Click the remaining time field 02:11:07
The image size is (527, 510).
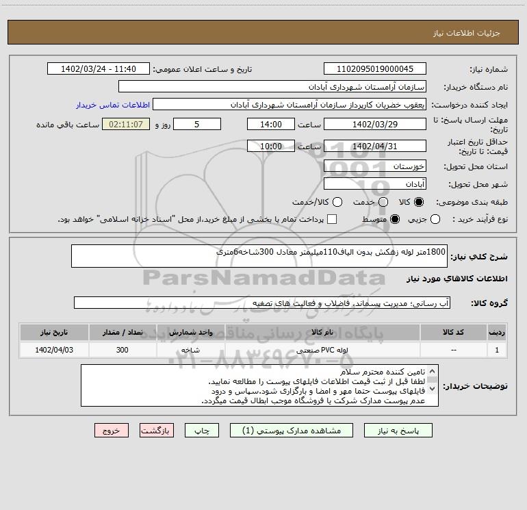click(x=126, y=124)
